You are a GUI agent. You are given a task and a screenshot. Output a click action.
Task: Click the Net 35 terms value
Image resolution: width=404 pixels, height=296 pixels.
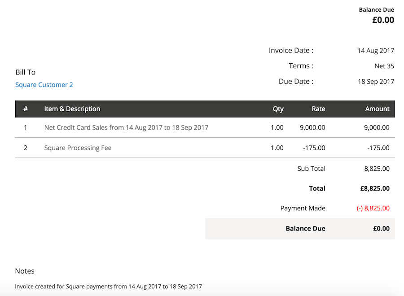point(384,66)
